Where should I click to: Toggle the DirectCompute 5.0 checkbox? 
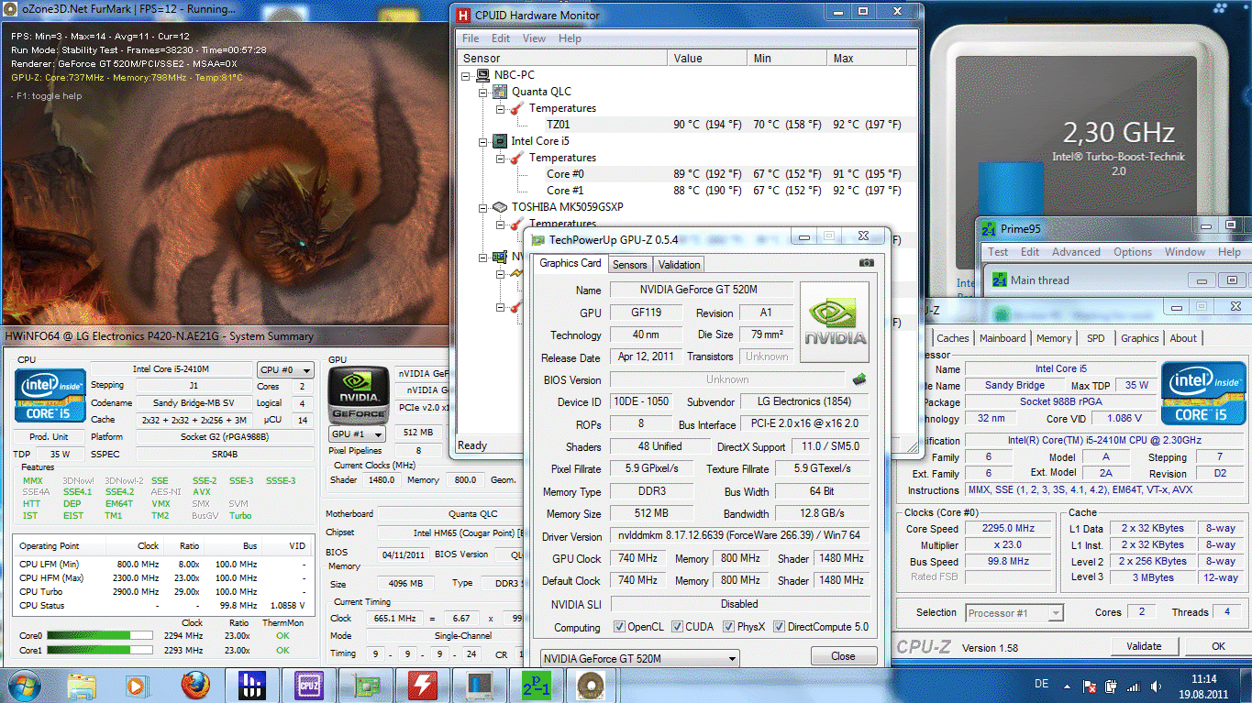[x=779, y=627]
